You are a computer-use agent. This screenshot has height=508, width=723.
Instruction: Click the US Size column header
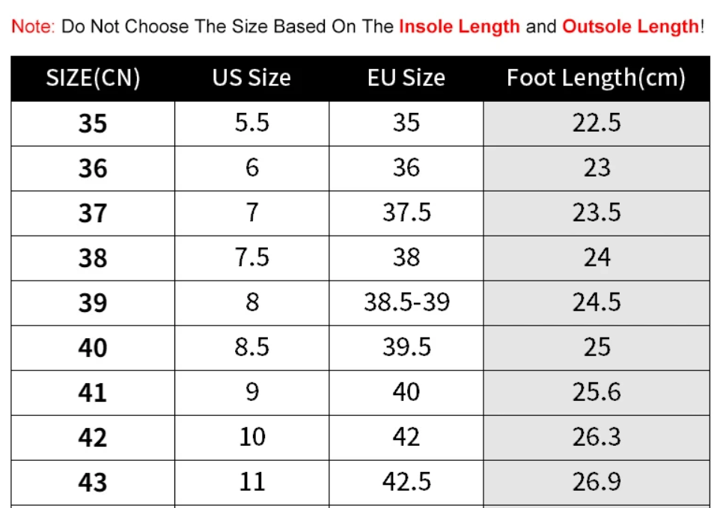coord(251,78)
